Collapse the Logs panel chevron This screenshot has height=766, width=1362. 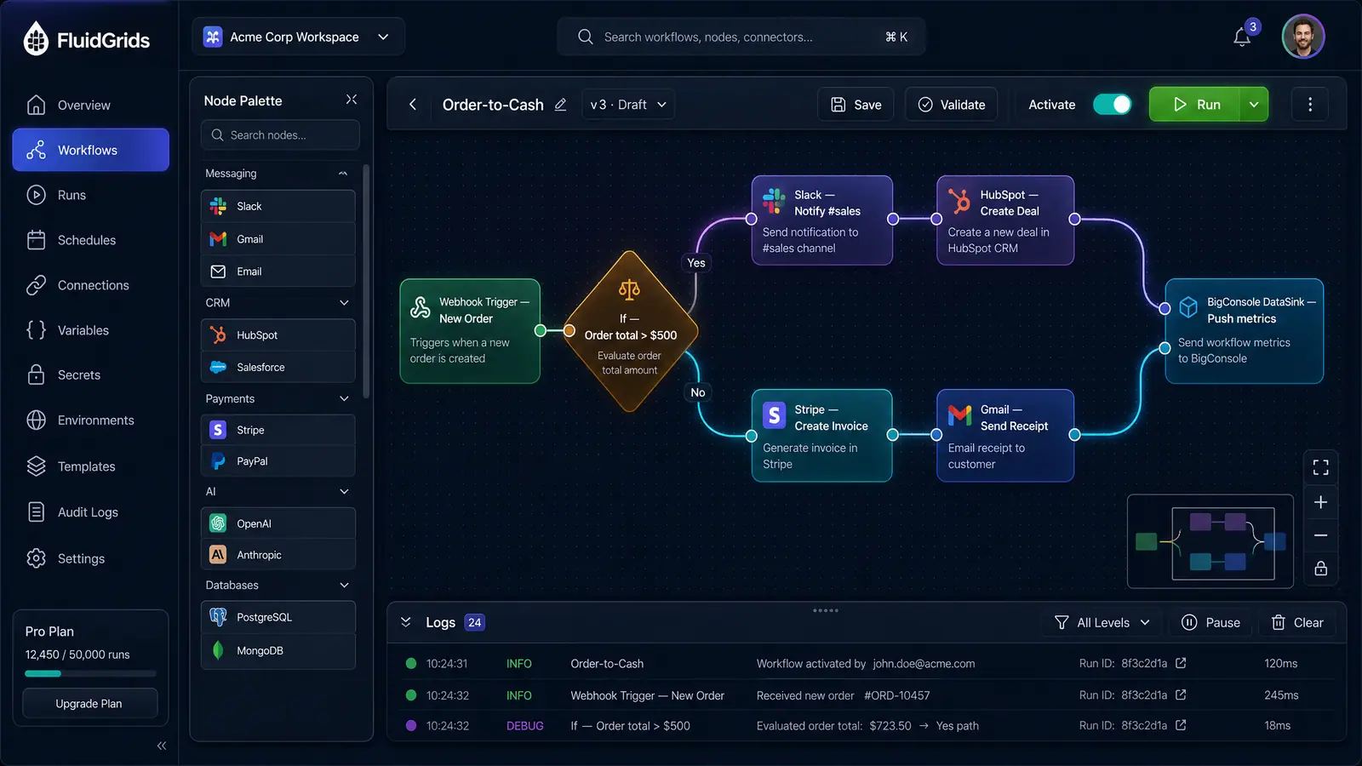406,622
